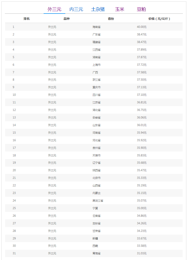
Task: Select the 广东省 province cell
Action: tap(96, 34)
